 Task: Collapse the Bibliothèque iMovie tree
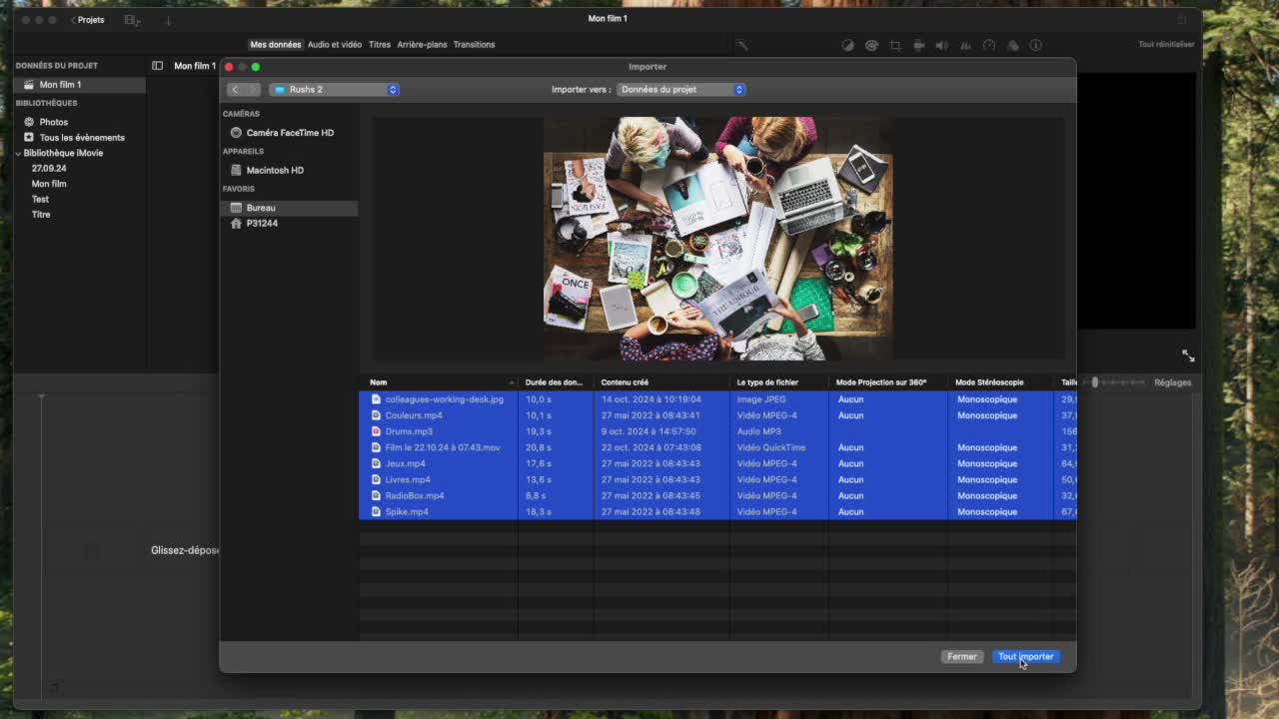click(18, 154)
